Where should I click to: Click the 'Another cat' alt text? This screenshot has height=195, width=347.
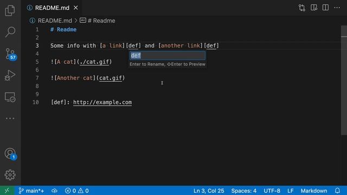(x=75, y=78)
